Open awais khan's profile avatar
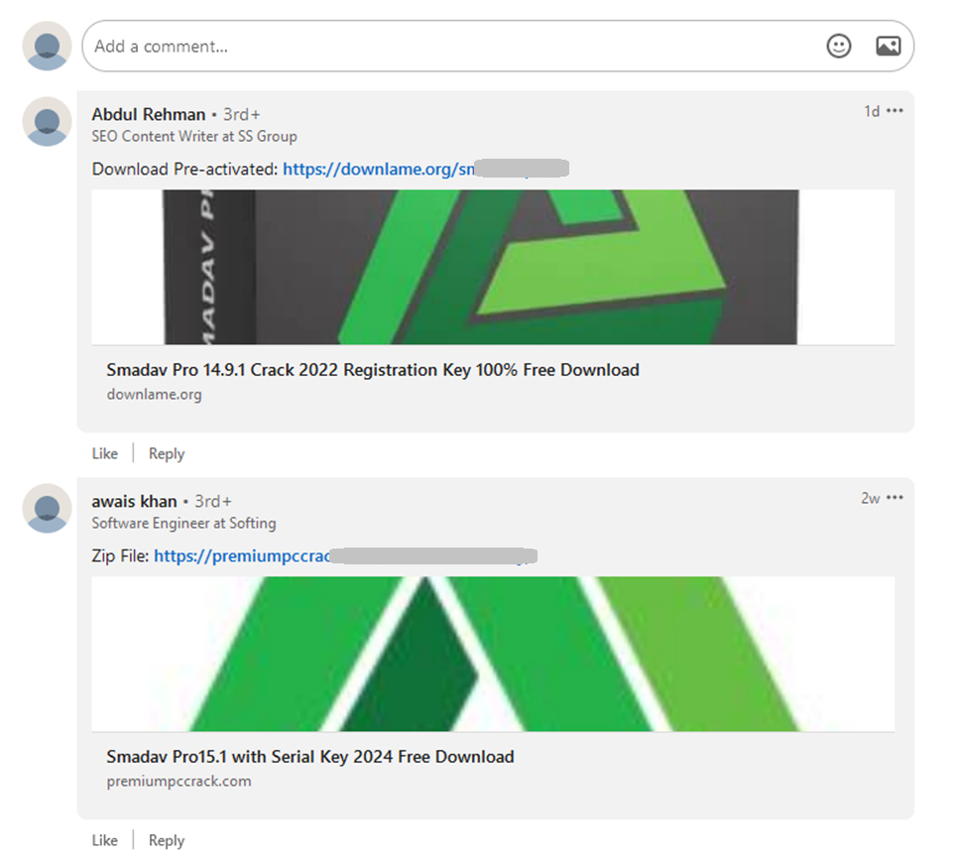The image size is (958, 858). [48, 509]
